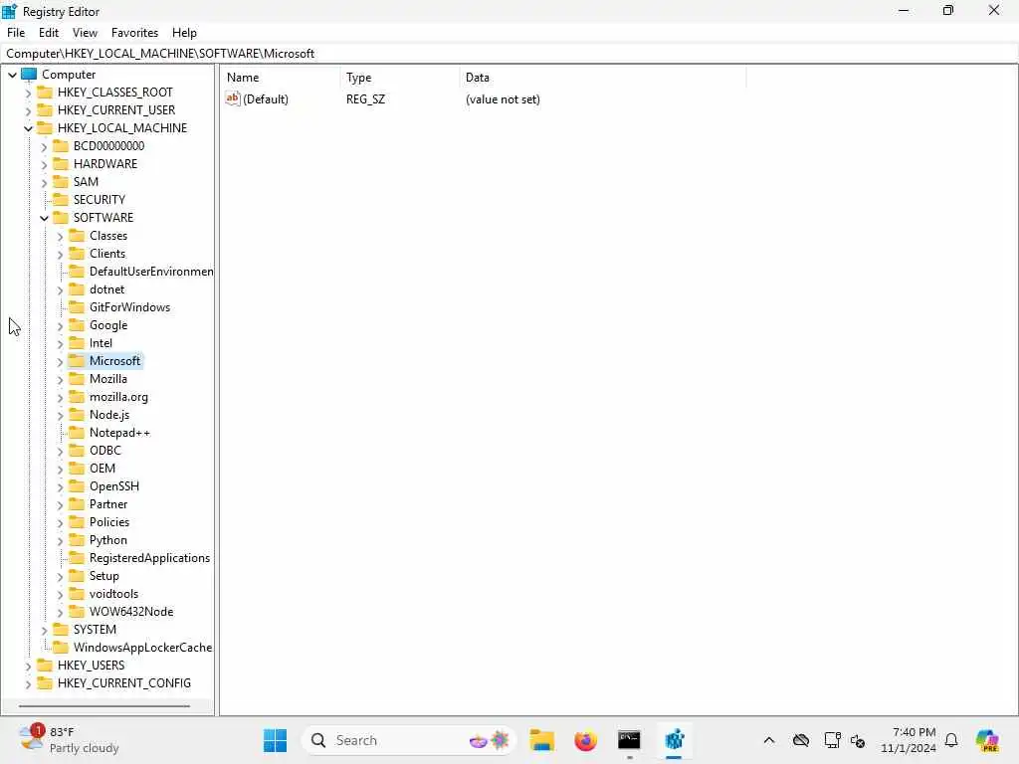1019x764 pixels.
Task: Expand the HARDWARE key
Action: coord(44,164)
